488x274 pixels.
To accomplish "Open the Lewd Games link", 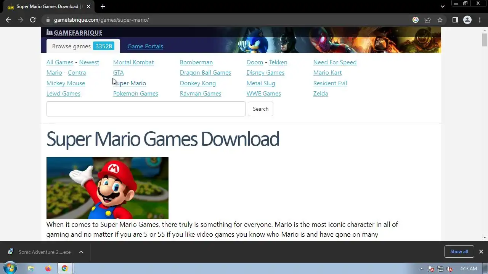I will click(63, 94).
